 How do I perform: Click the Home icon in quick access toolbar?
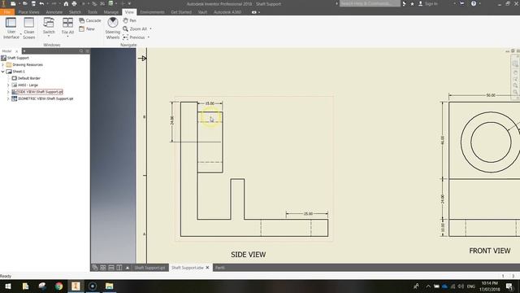coord(66,3)
